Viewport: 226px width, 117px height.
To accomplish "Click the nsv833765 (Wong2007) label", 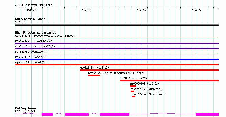I will pos(30,52).
